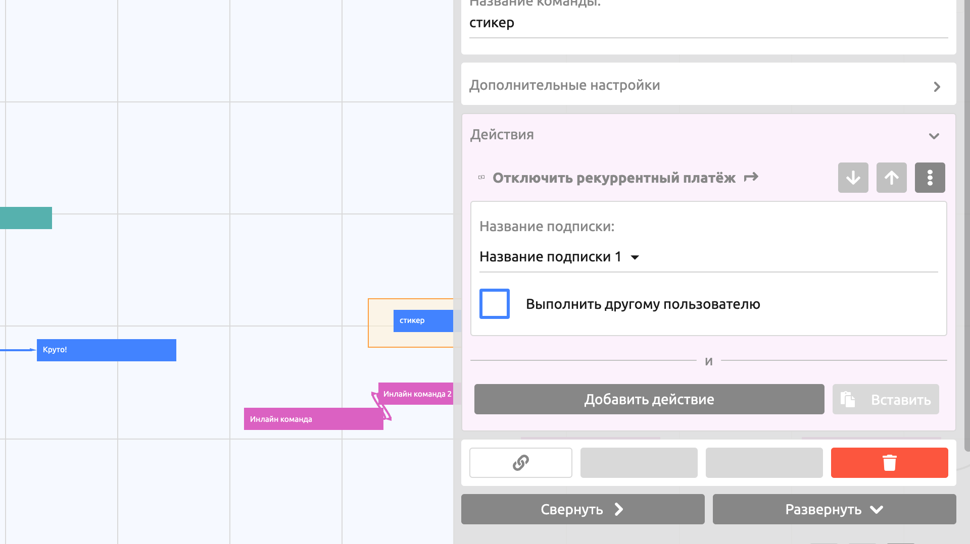This screenshot has height=544, width=970.
Task: Open the three-dot action options menu
Action: [x=930, y=178]
